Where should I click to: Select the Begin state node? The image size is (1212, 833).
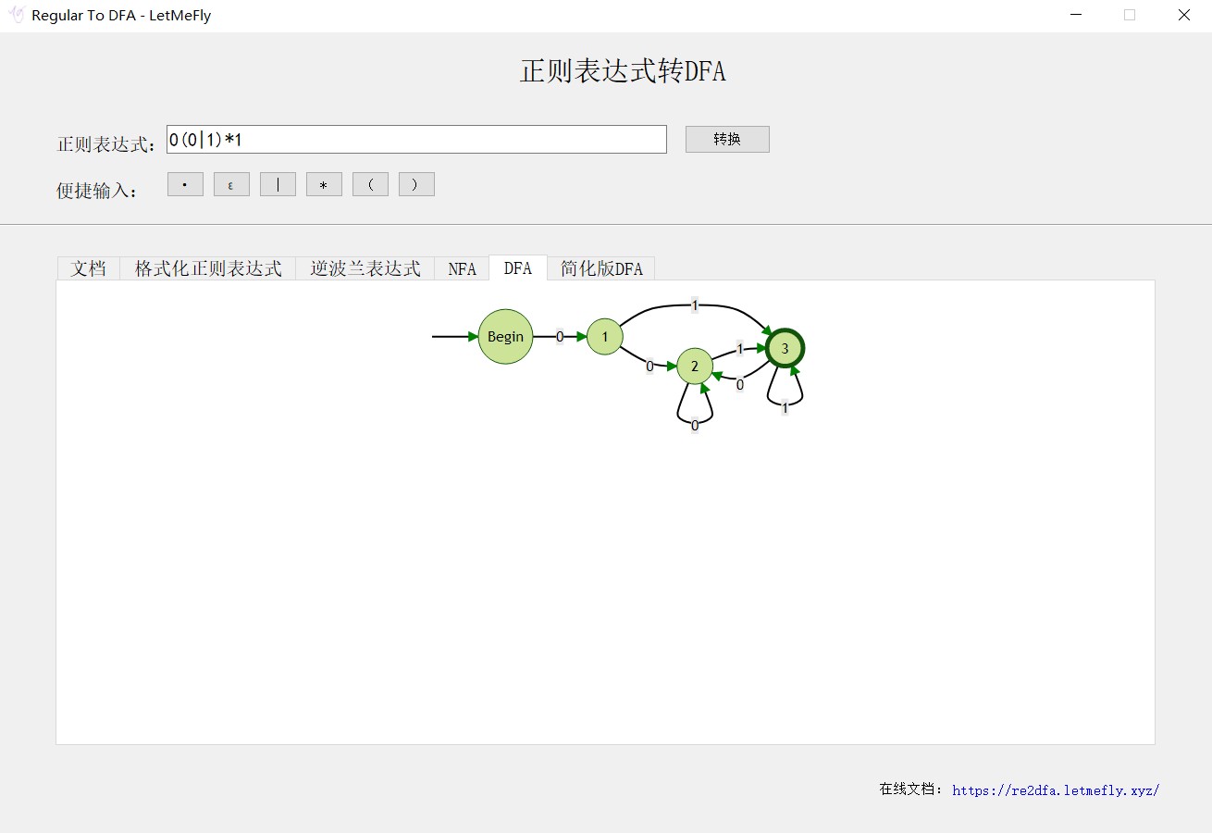pos(505,336)
